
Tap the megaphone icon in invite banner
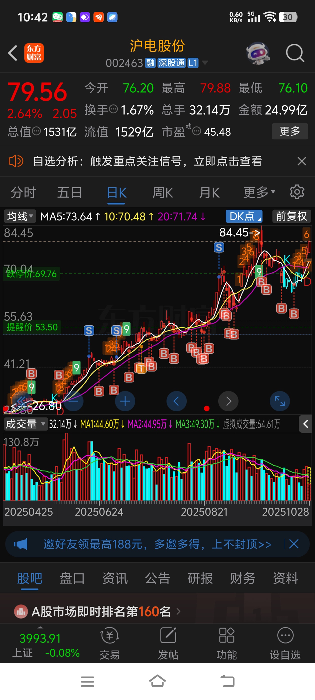click(x=21, y=544)
